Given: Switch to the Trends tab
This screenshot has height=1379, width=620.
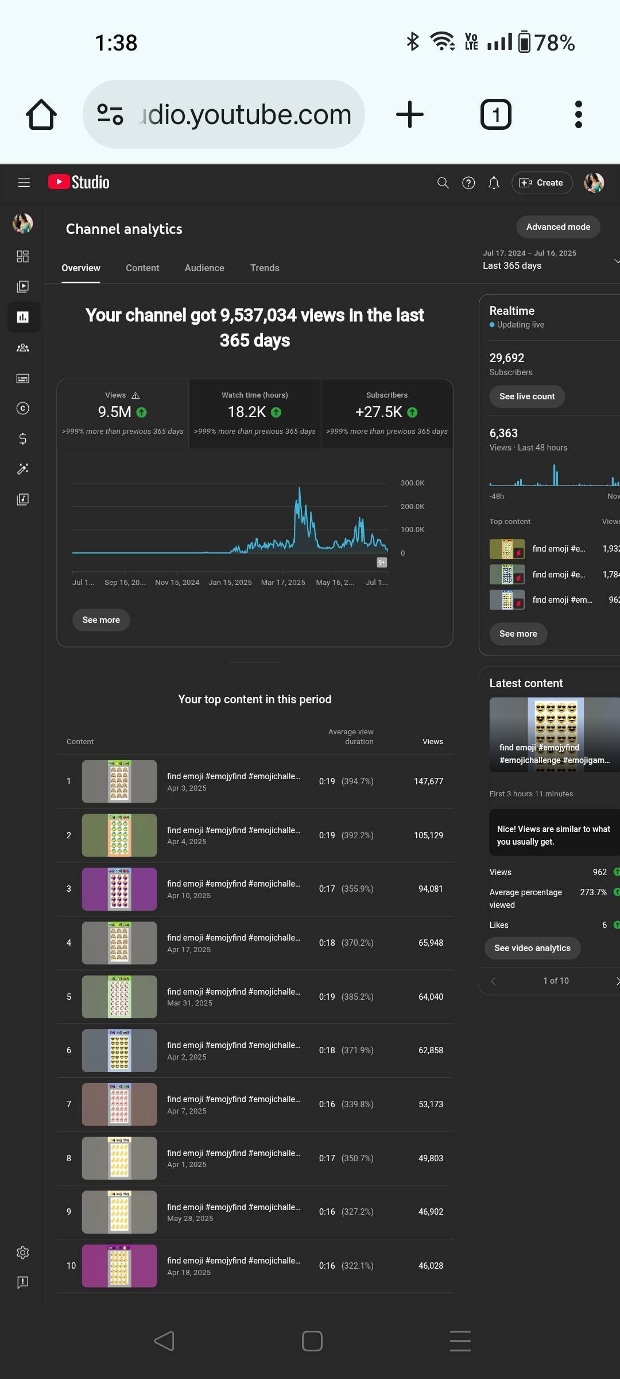Looking at the screenshot, I should (265, 268).
